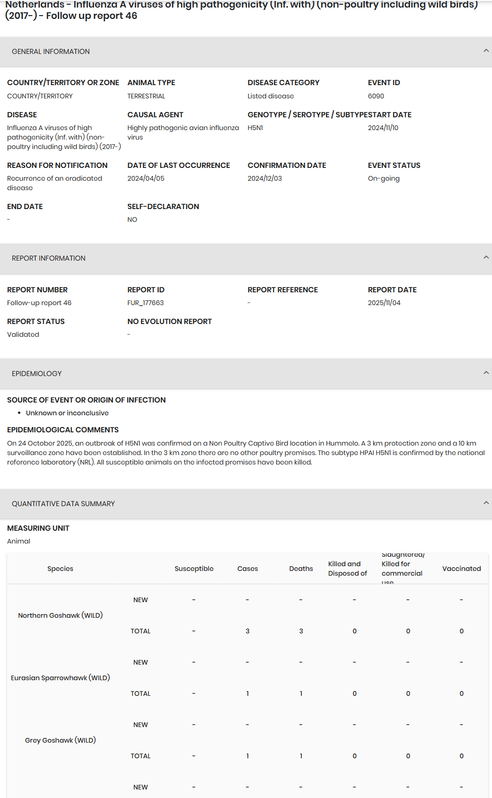This screenshot has height=798, width=492.
Task: Select the Vaccinated column header
Action: [x=461, y=569]
